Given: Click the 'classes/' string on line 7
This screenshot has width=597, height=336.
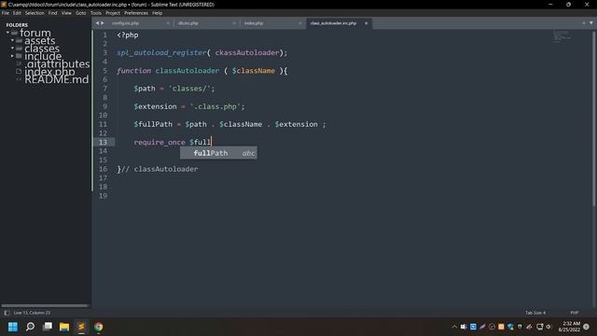Looking at the screenshot, I should click(189, 89).
